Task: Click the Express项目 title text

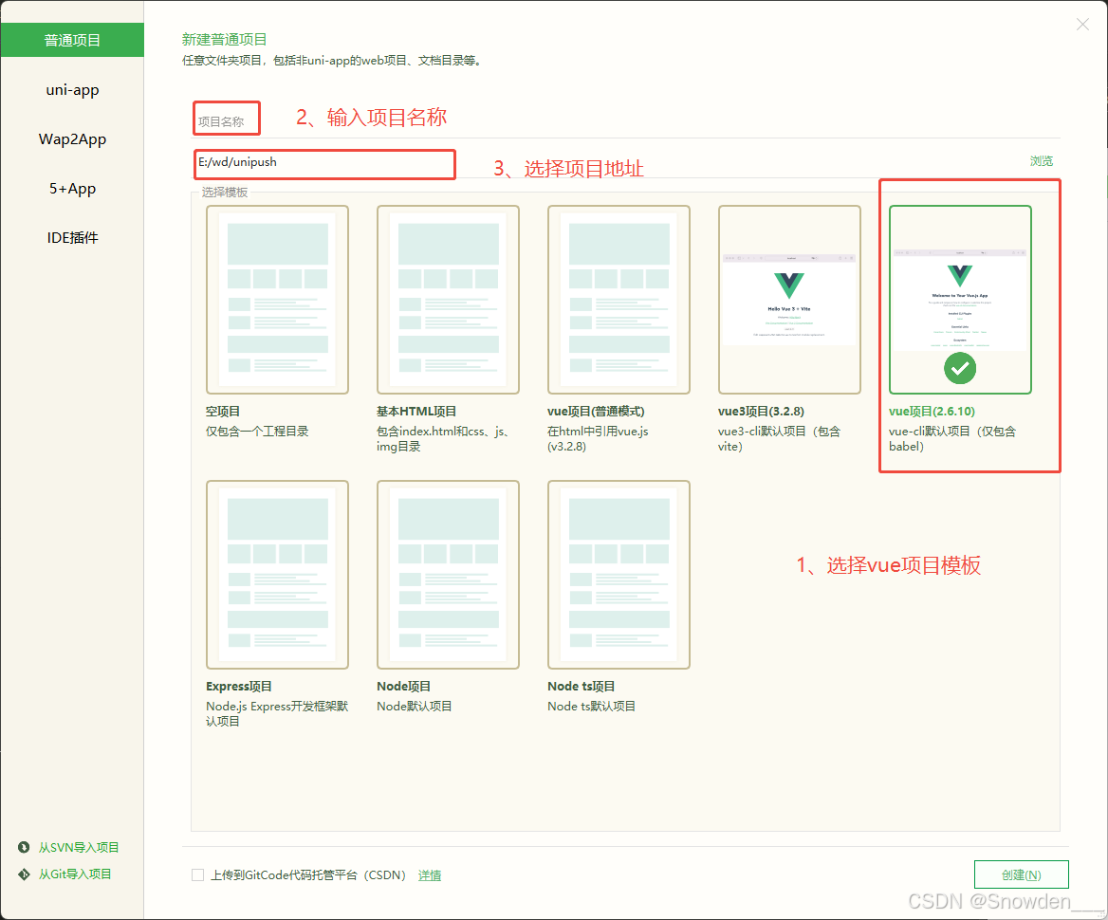Action: coord(239,686)
